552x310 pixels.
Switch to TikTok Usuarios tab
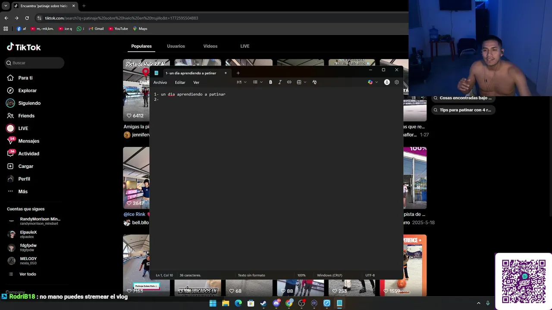pyautogui.click(x=176, y=46)
